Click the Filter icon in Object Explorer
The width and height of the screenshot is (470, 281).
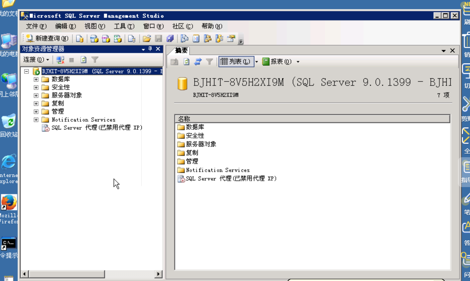coord(95,60)
